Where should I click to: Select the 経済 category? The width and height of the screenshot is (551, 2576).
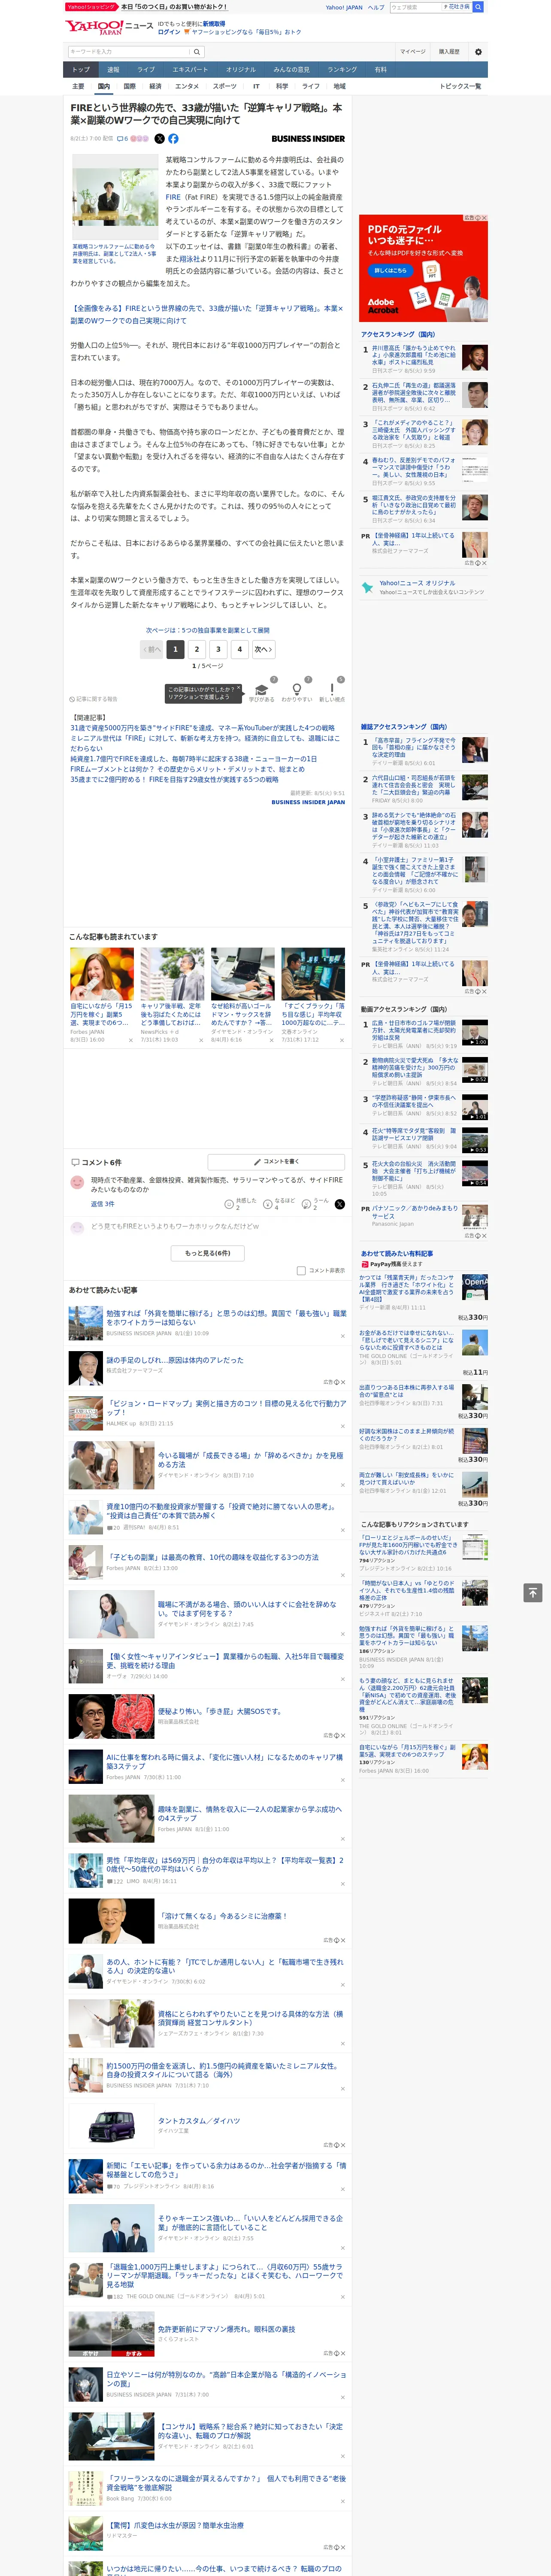155,86
